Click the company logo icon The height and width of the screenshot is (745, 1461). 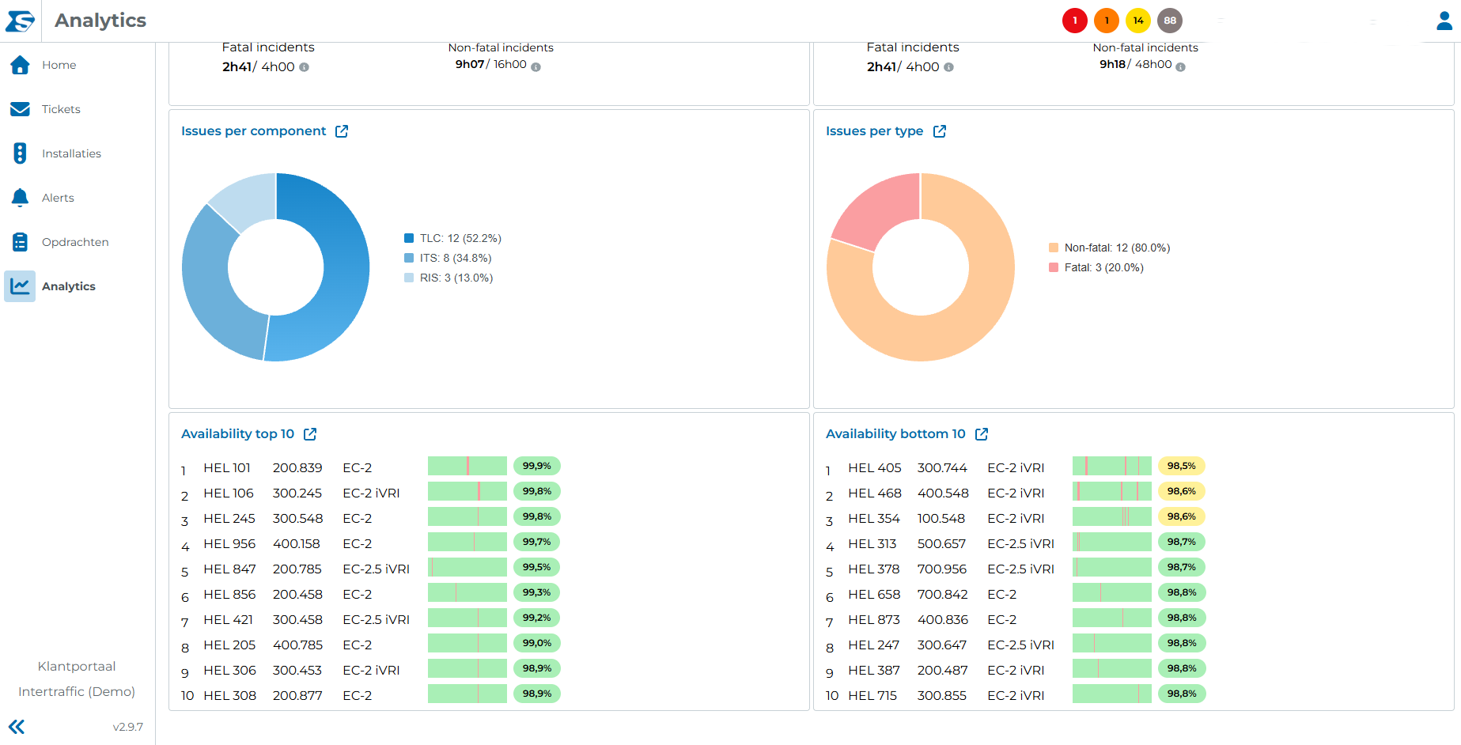tap(20, 21)
